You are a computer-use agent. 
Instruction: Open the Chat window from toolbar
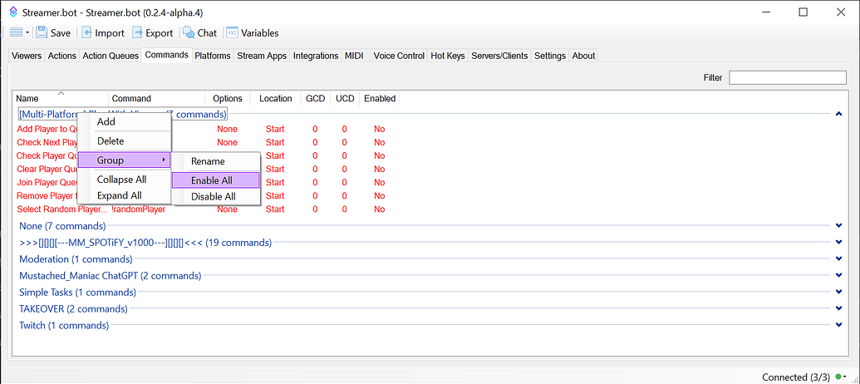point(189,33)
